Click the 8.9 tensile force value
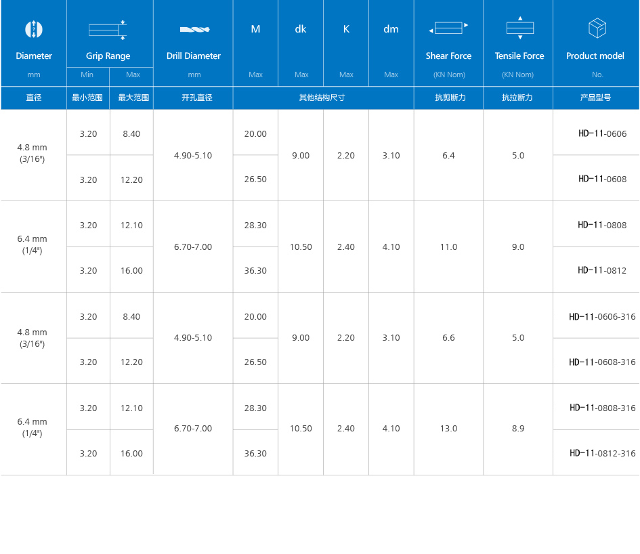The height and width of the screenshot is (554, 640). click(518, 429)
